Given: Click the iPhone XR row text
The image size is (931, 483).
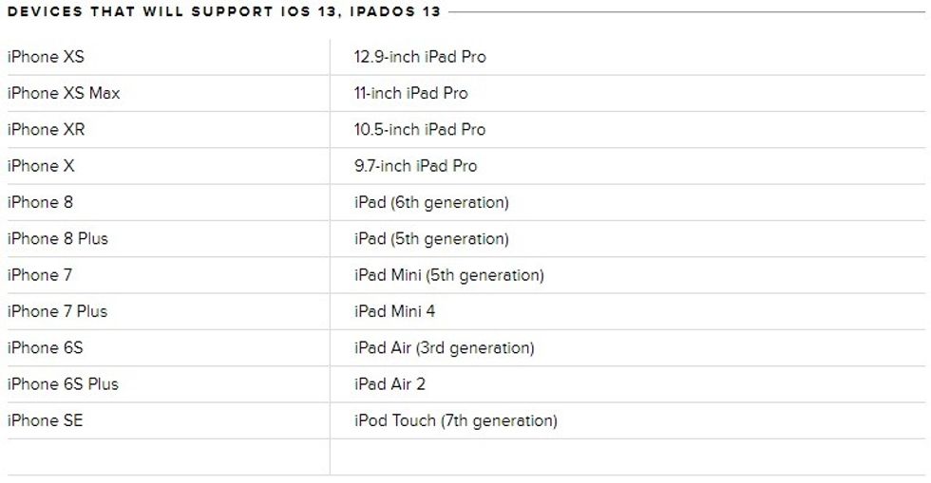Looking at the screenshot, I should 46,129.
